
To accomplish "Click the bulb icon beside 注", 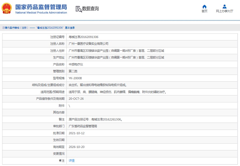I will coord(60,161).
